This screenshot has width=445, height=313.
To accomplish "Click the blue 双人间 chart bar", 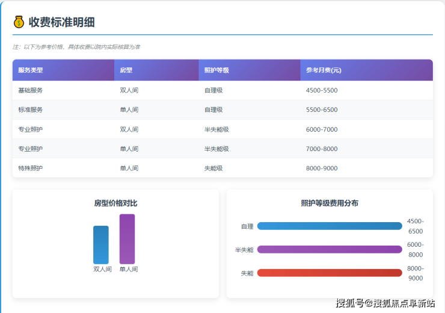I will click(x=101, y=244).
